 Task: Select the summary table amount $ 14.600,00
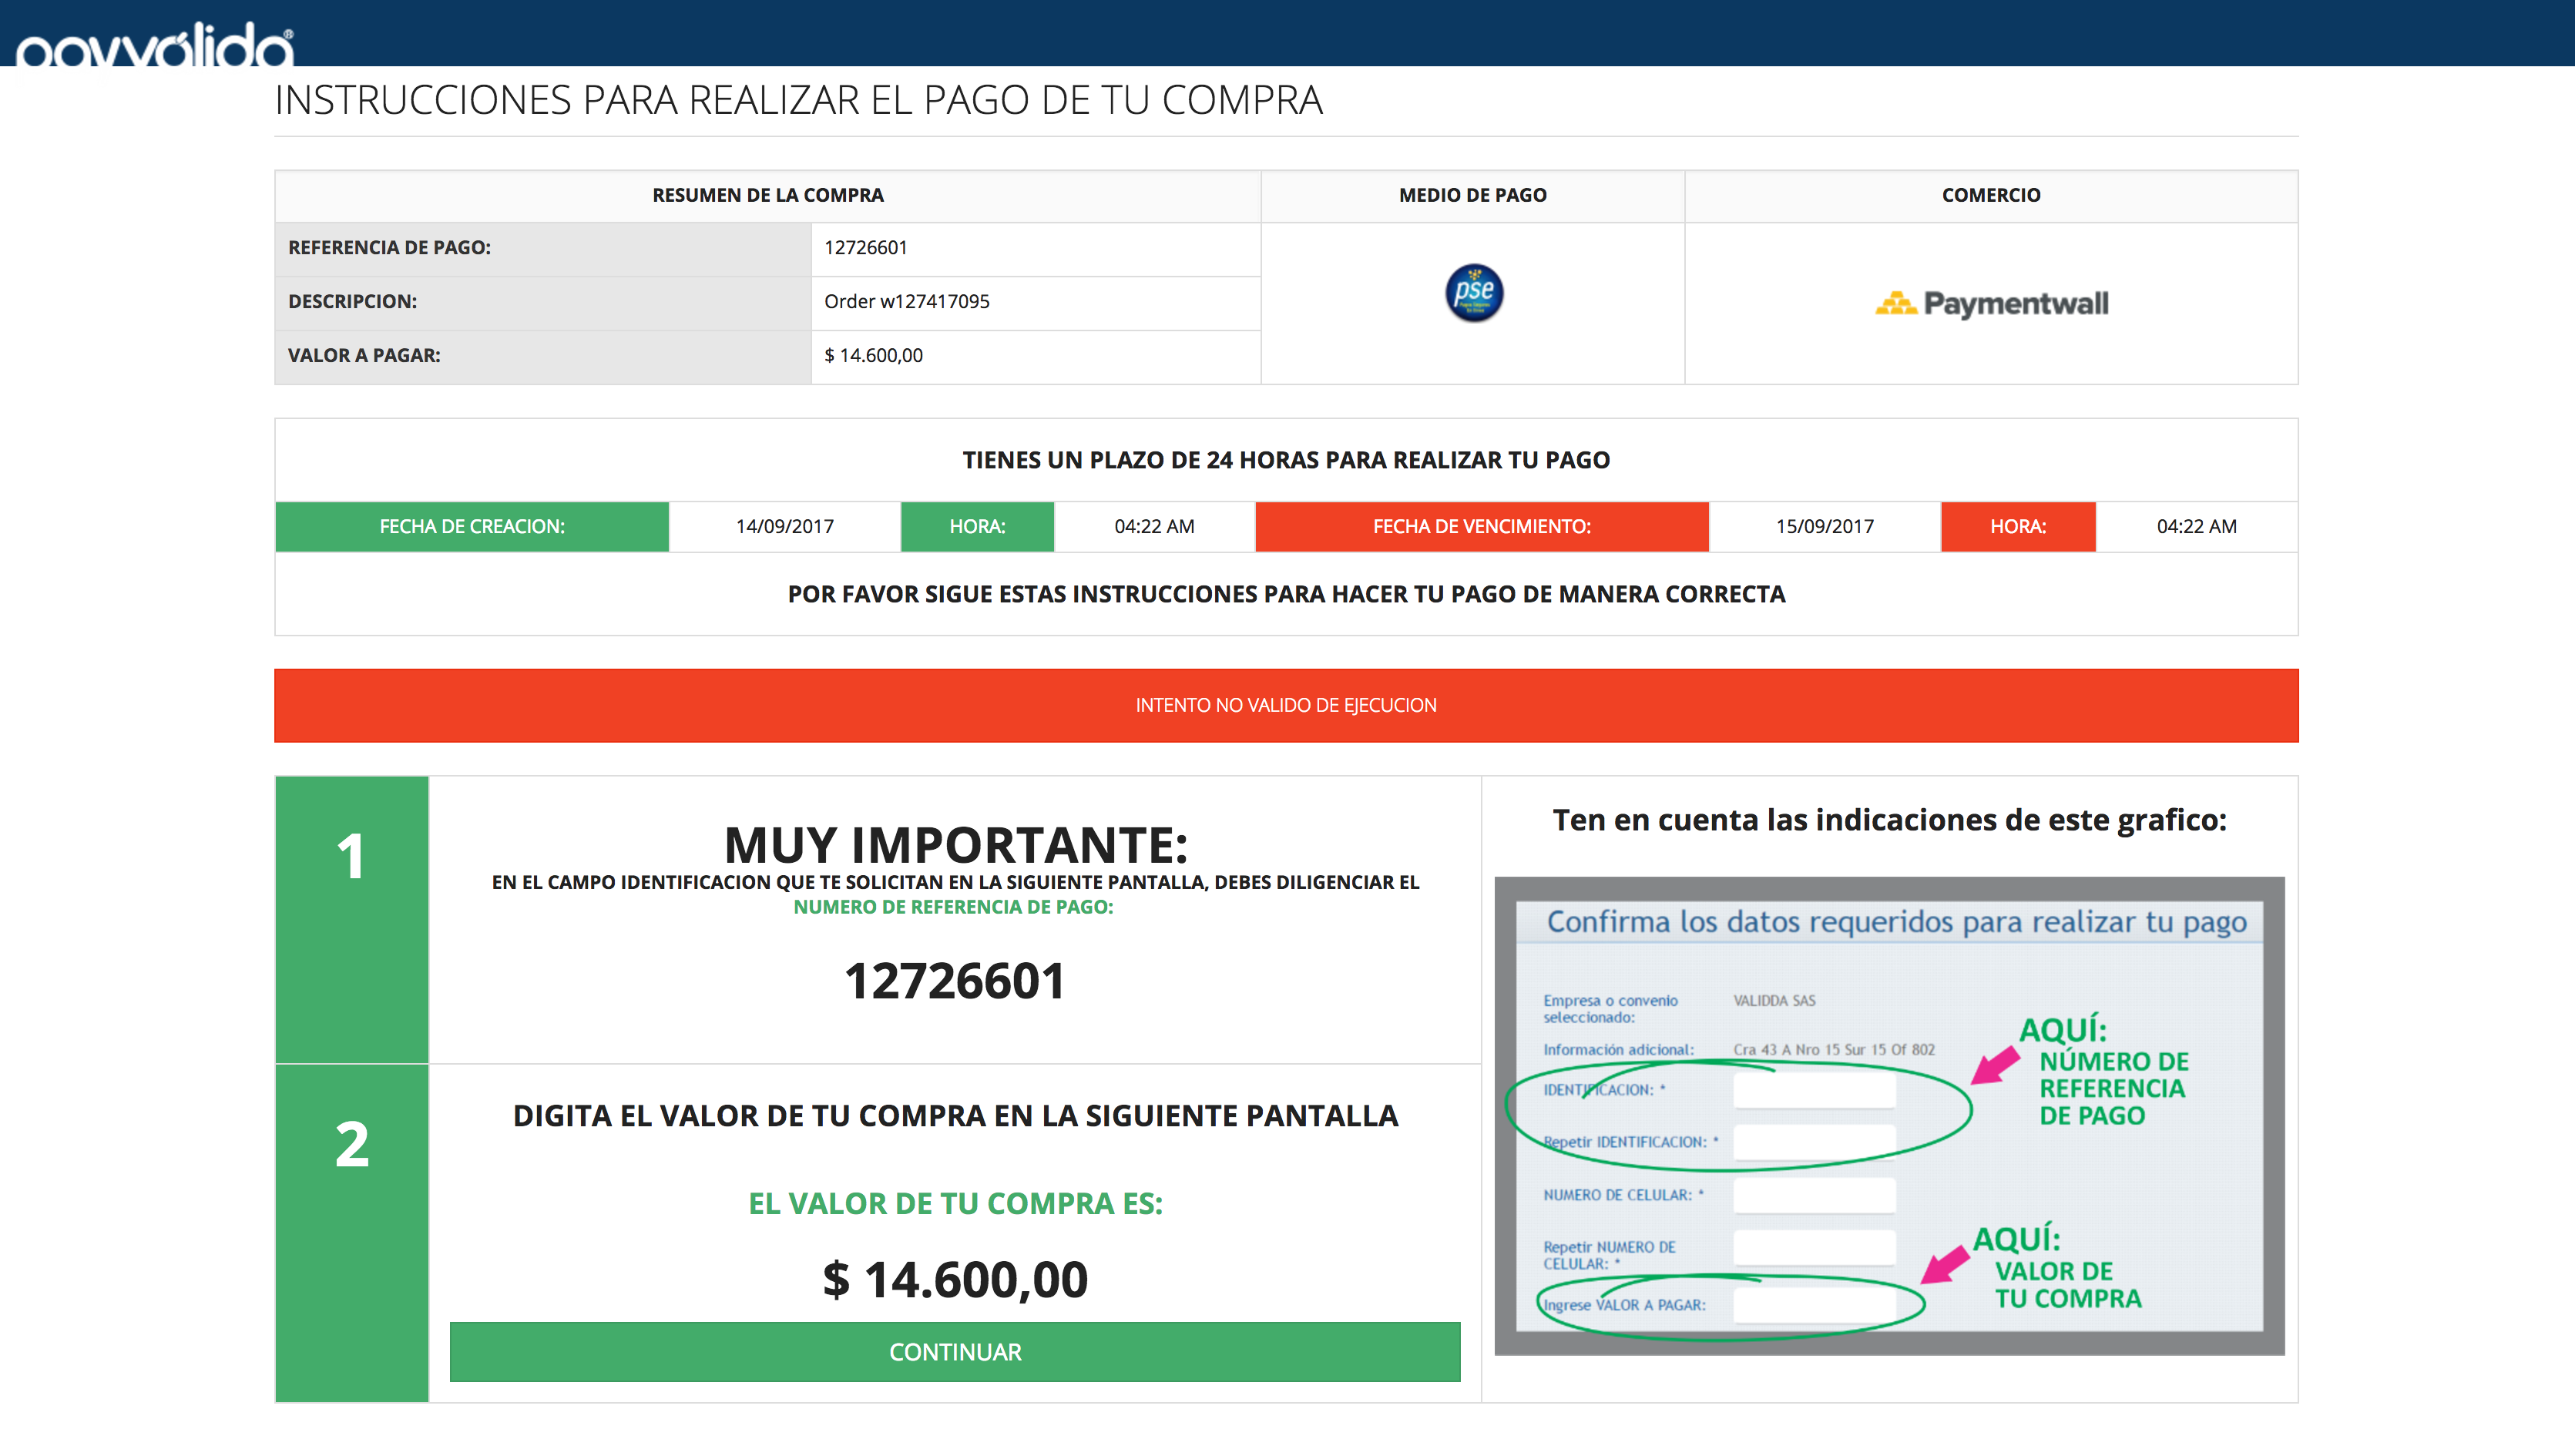(874, 356)
